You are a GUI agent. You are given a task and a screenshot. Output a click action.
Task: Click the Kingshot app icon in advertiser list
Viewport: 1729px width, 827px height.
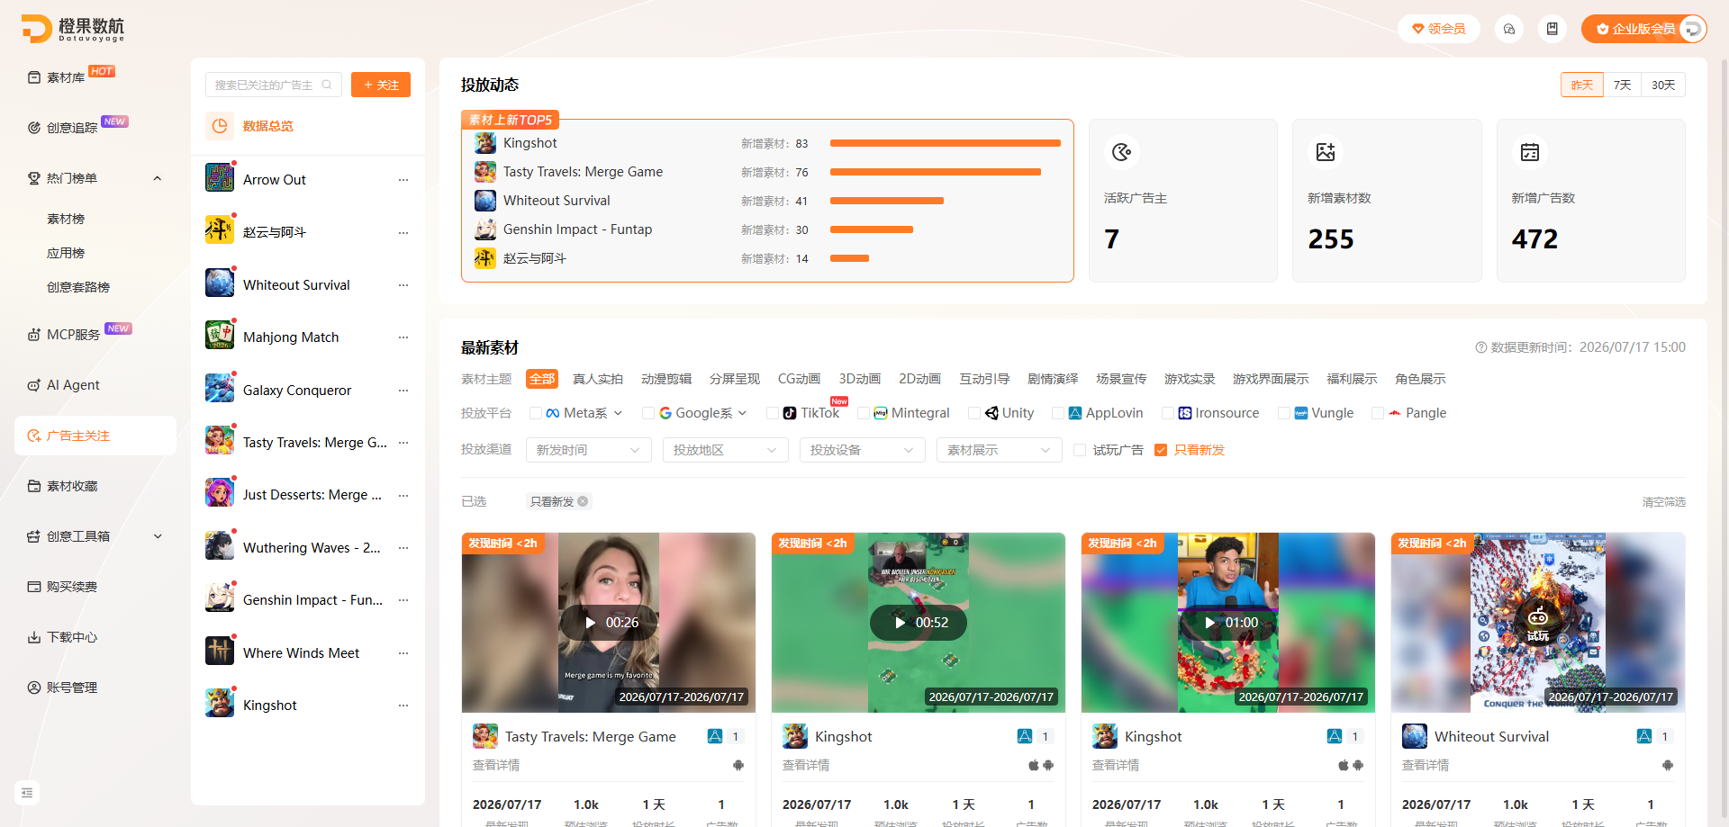[220, 703]
